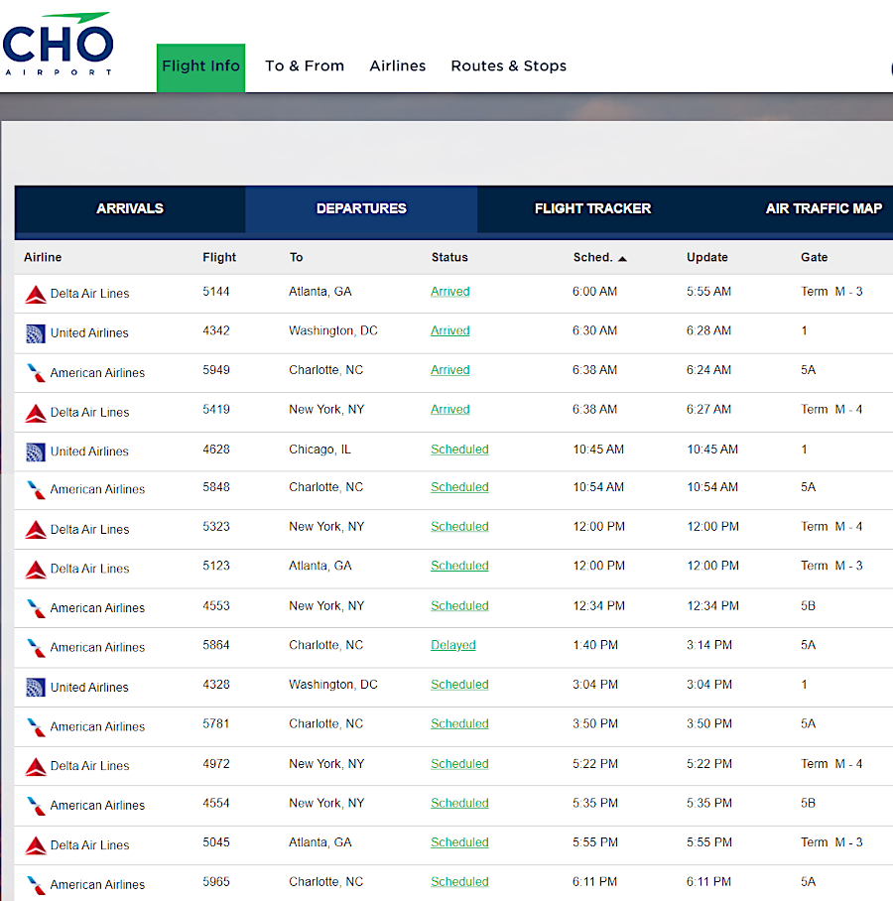Open Scheduled status for flight 5781
893x901 pixels.
click(x=459, y=724)
